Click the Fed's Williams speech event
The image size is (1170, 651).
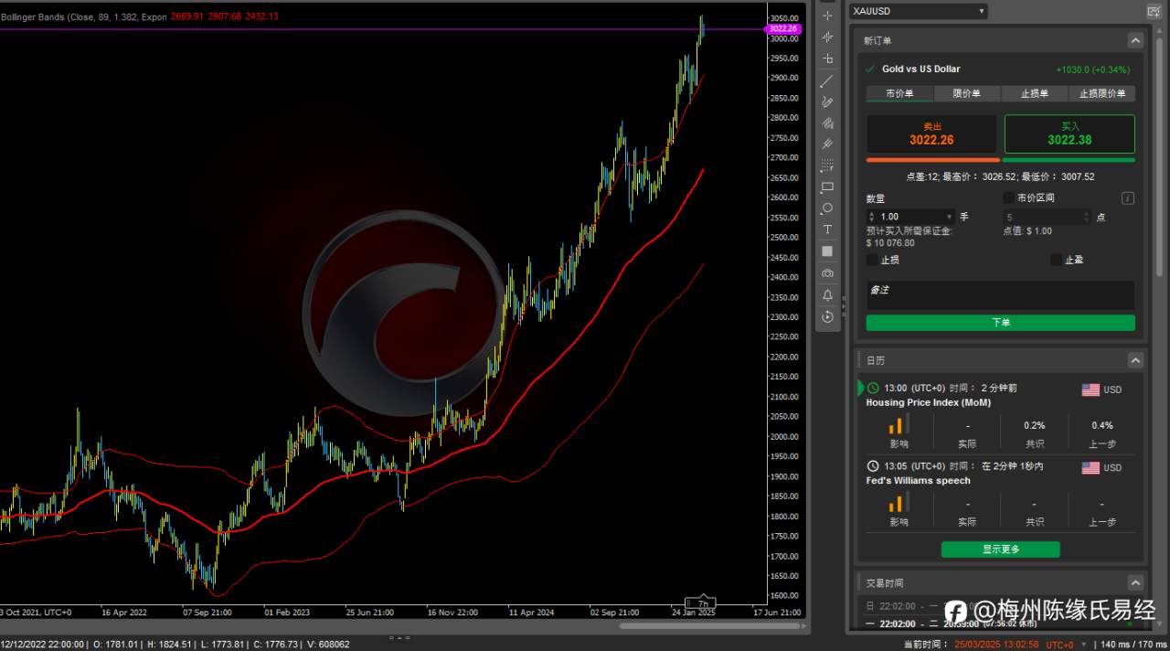(x=918, y=481)
